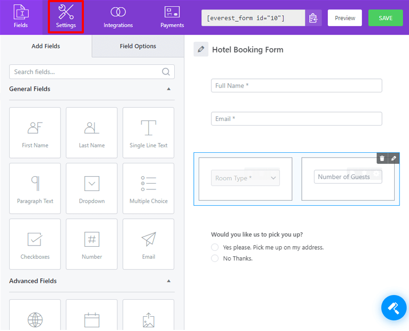Open the Payments section

click(172, 17)
